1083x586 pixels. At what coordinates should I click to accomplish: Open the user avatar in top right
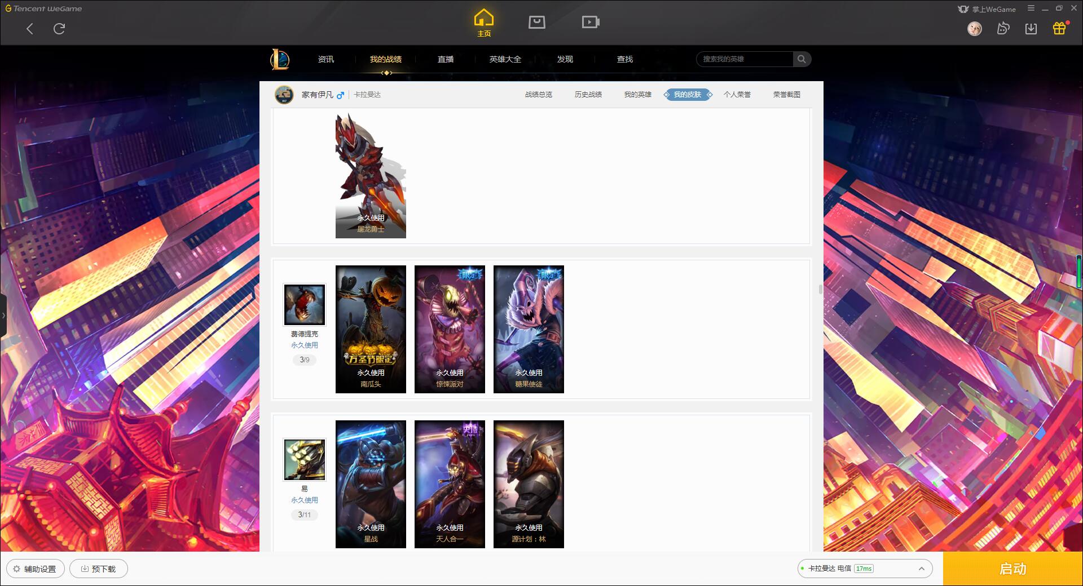(x=974, y=28)
